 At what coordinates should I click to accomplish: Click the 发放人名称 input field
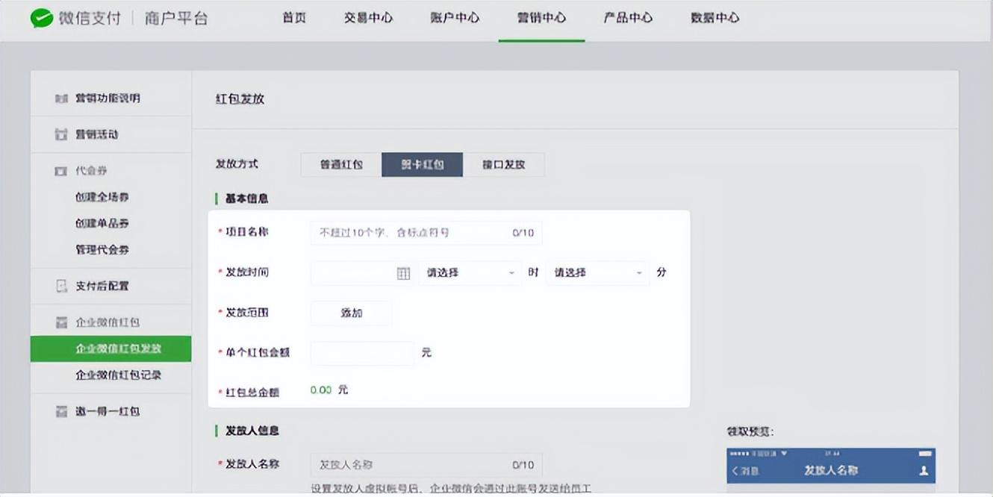(426, 464)
